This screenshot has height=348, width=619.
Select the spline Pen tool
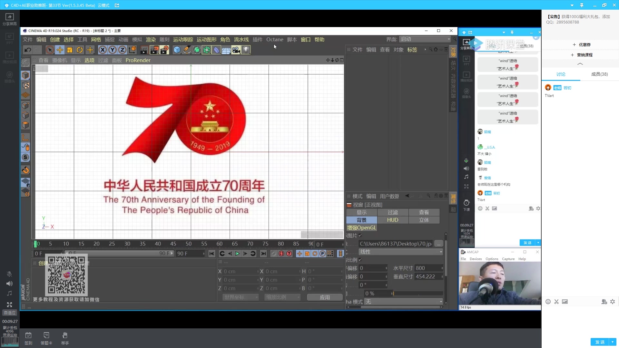pos(187,50)
